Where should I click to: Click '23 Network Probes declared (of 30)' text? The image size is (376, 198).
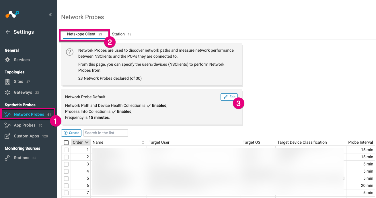tap(110, 78)
